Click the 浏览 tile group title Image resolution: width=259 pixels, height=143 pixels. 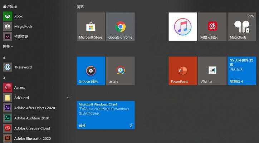(80, 7)
